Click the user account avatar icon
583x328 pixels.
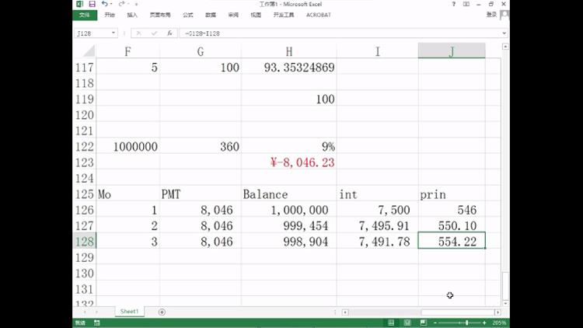[x=504, y=15]
